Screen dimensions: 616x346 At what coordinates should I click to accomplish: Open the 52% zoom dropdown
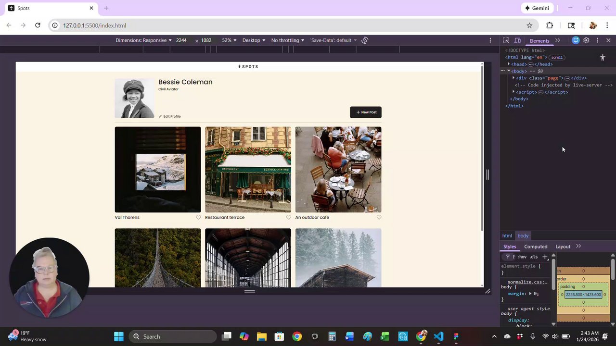[x=229, y=40]
